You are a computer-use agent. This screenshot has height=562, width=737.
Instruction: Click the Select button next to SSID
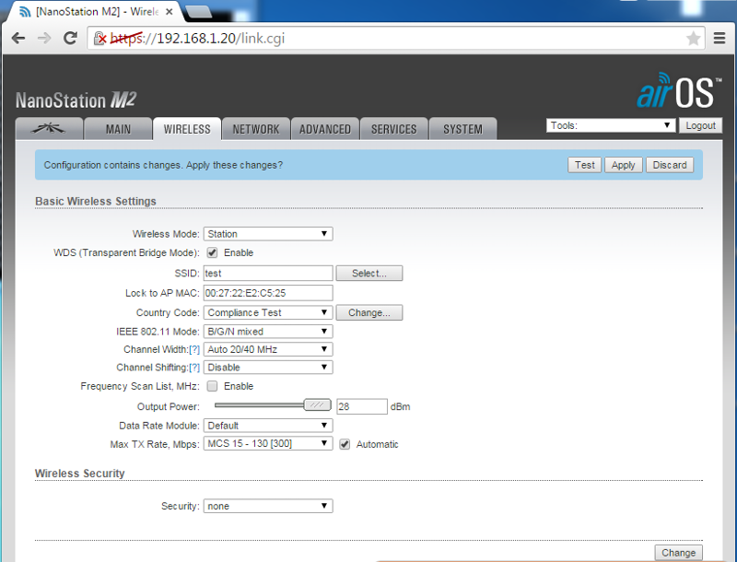368,273
